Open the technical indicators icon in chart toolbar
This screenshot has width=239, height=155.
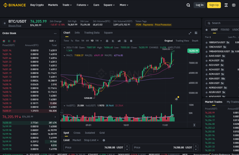[113, 41]
